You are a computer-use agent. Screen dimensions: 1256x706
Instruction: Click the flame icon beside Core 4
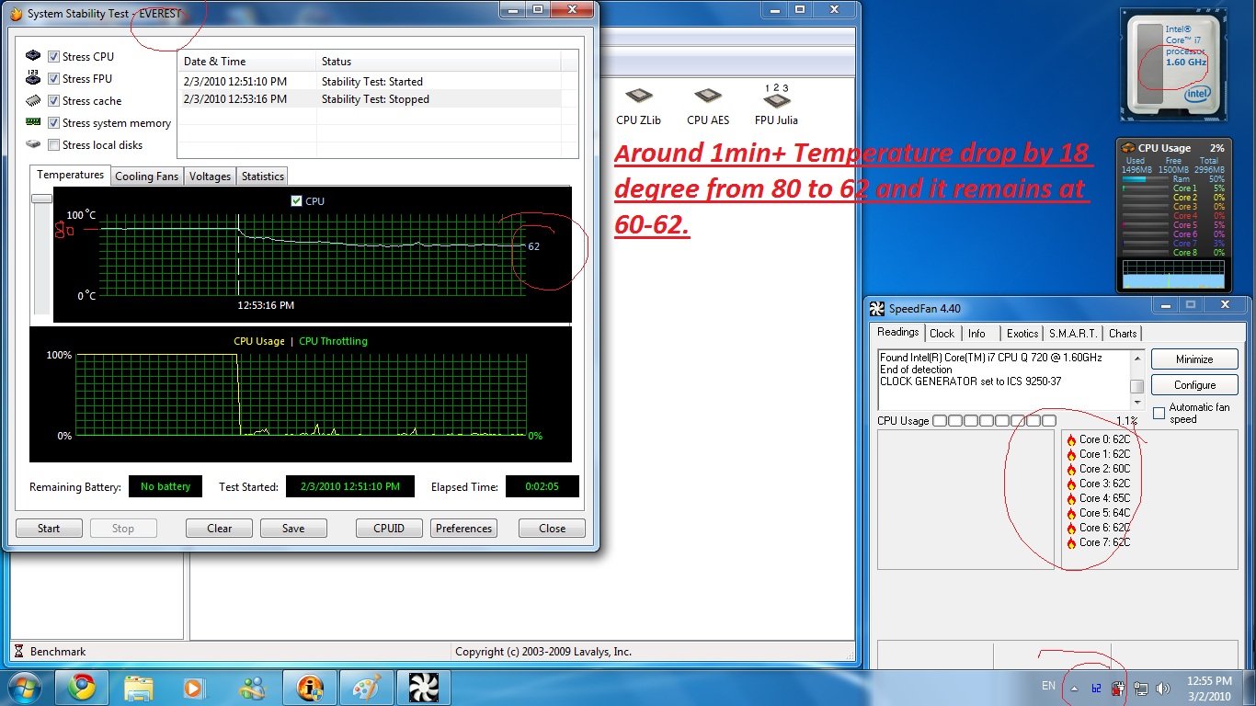click(x=1071, y=498)
